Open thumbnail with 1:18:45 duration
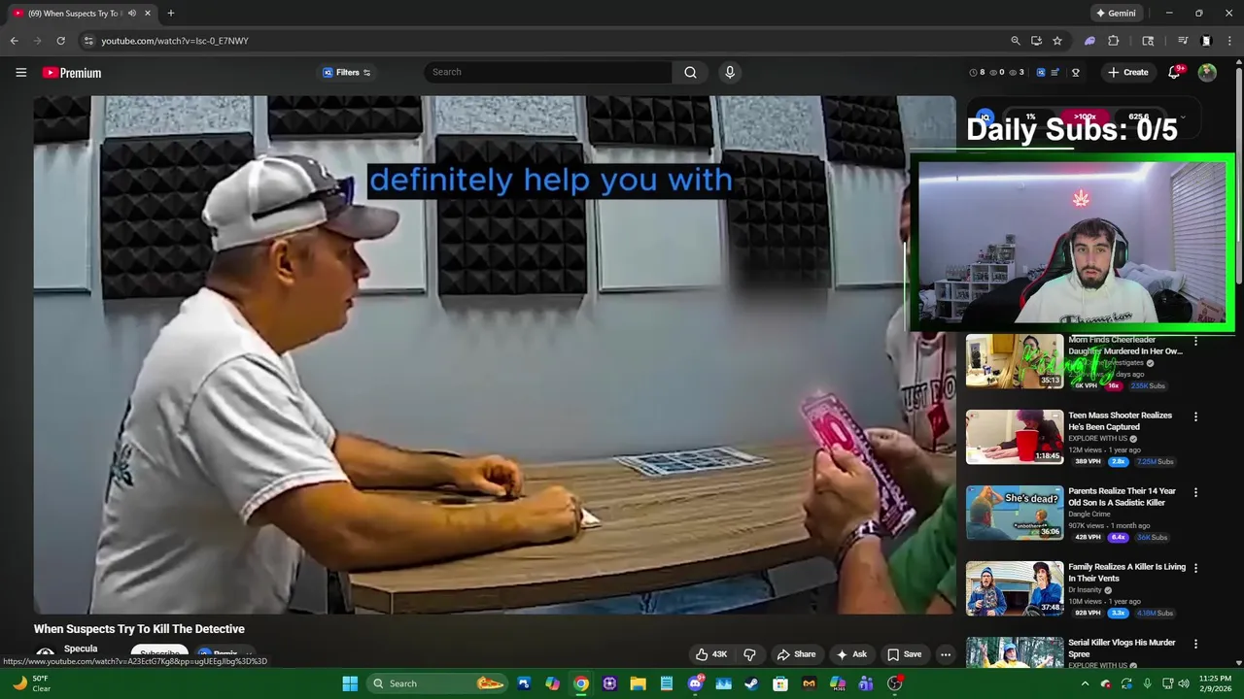 1015,437
